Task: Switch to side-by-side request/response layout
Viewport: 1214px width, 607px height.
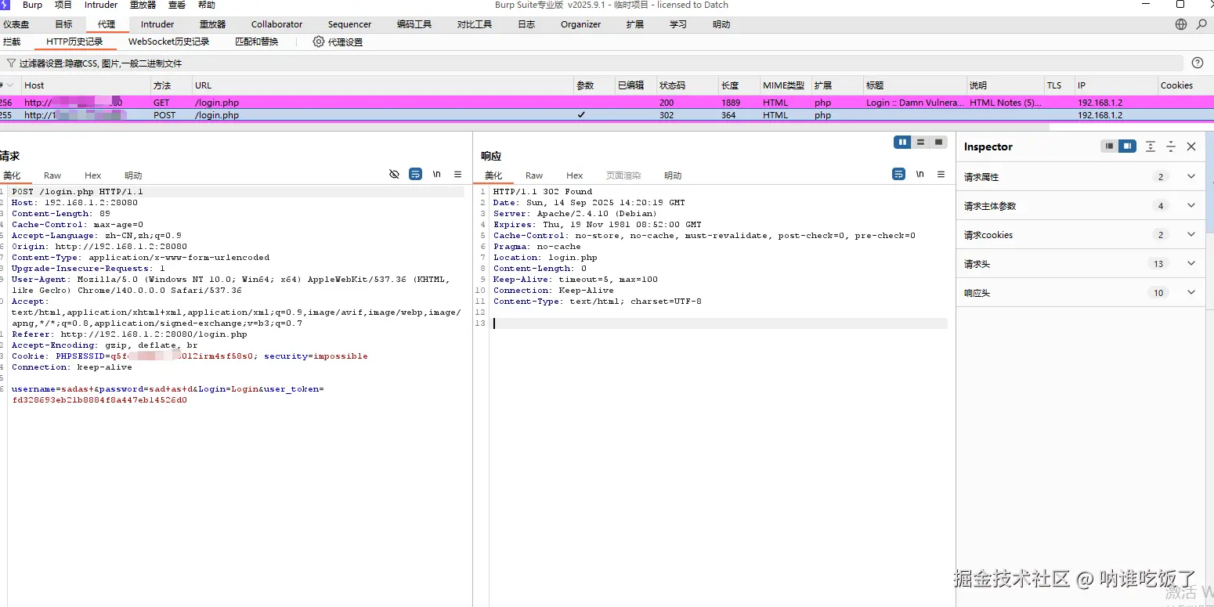Action: (903, 143)
